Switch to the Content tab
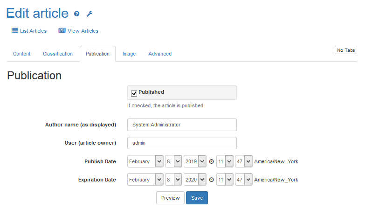This screenshot has width=366, height=216. pos(22,54)
